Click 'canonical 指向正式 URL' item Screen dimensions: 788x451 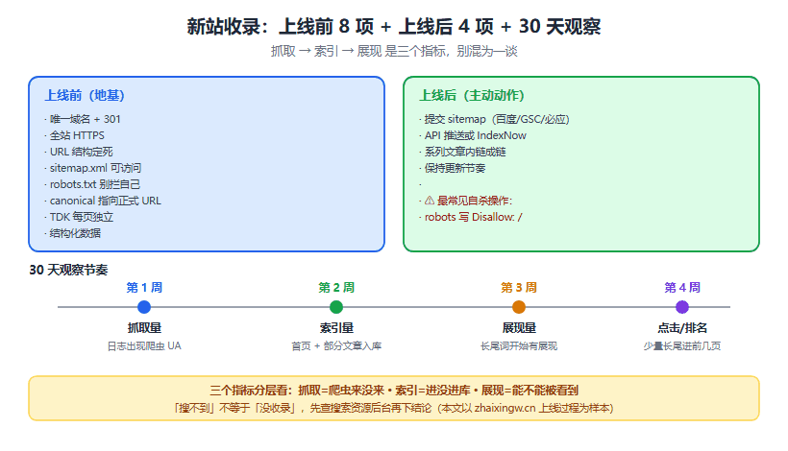(105, 201)
